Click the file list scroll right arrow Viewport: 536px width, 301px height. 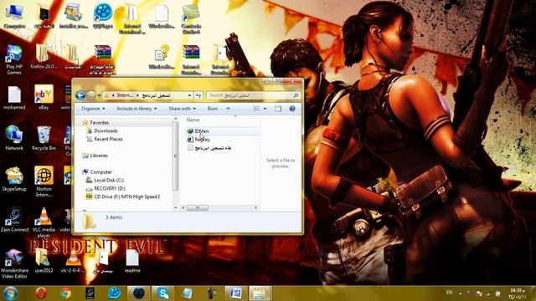tap(255, 207)
